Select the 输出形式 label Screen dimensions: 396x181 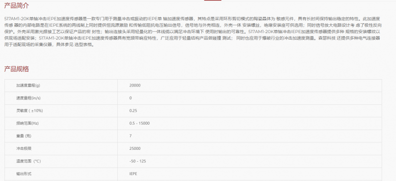point(24,174)
